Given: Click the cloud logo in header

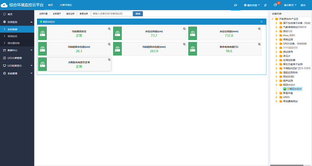Looking at the screenshot, I should 5,5.
